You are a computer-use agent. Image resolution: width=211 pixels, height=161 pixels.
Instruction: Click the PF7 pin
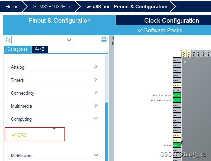pyautogui.click(x=177, y=150)
